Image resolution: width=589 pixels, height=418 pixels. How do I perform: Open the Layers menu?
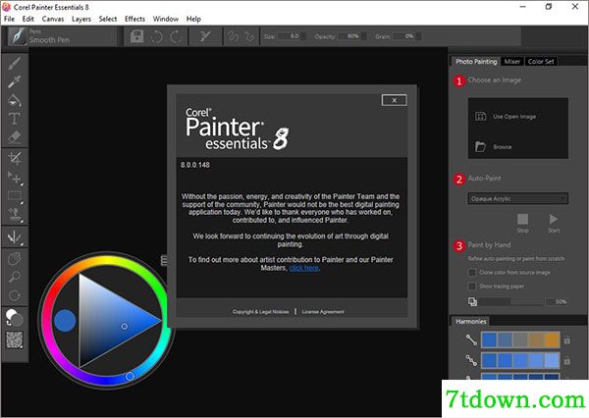(81, 19)
